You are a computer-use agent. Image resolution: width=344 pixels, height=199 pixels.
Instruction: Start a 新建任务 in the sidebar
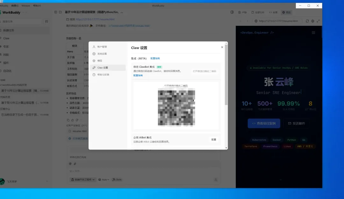(25, 31)
